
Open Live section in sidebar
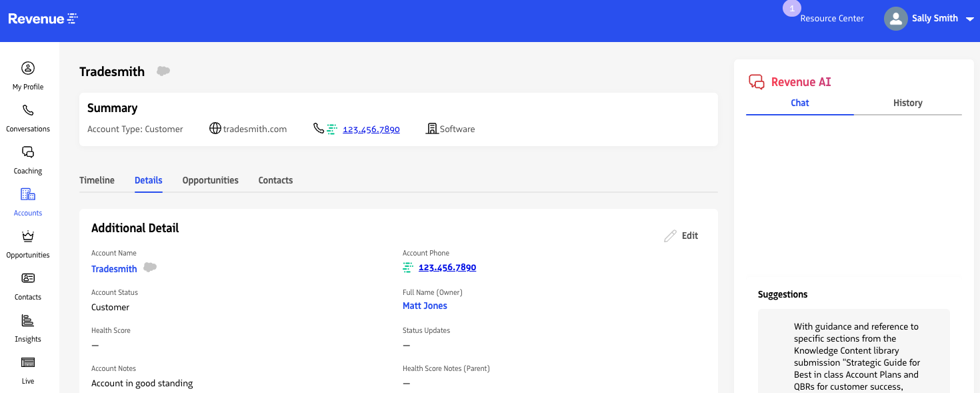28,363
